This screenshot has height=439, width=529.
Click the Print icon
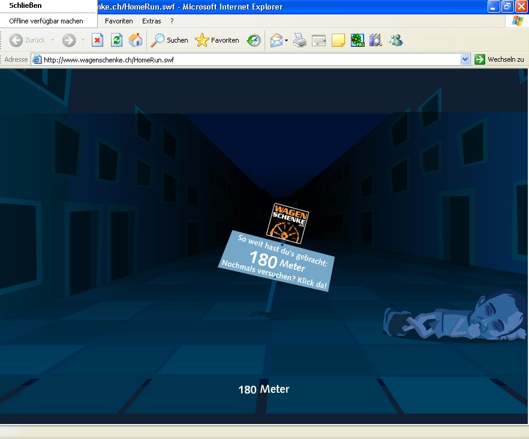(300, 40)
